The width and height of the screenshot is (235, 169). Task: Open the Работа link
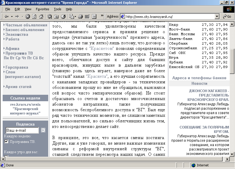(x=12, y=39)
